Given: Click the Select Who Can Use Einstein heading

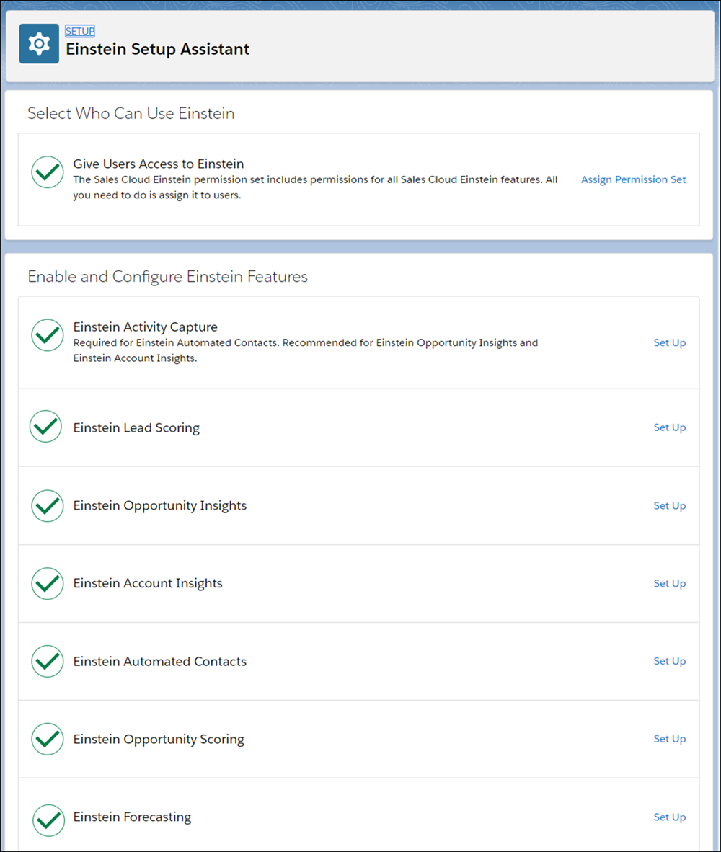Looking at the screenshot, I should 131,113.
